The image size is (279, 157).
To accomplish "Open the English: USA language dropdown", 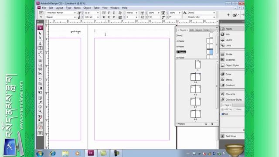I will 214,17.
